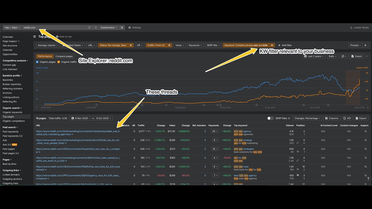Clear the reddit.com URL with the X
Screen dimensions: 372x209
click(96, 28)
